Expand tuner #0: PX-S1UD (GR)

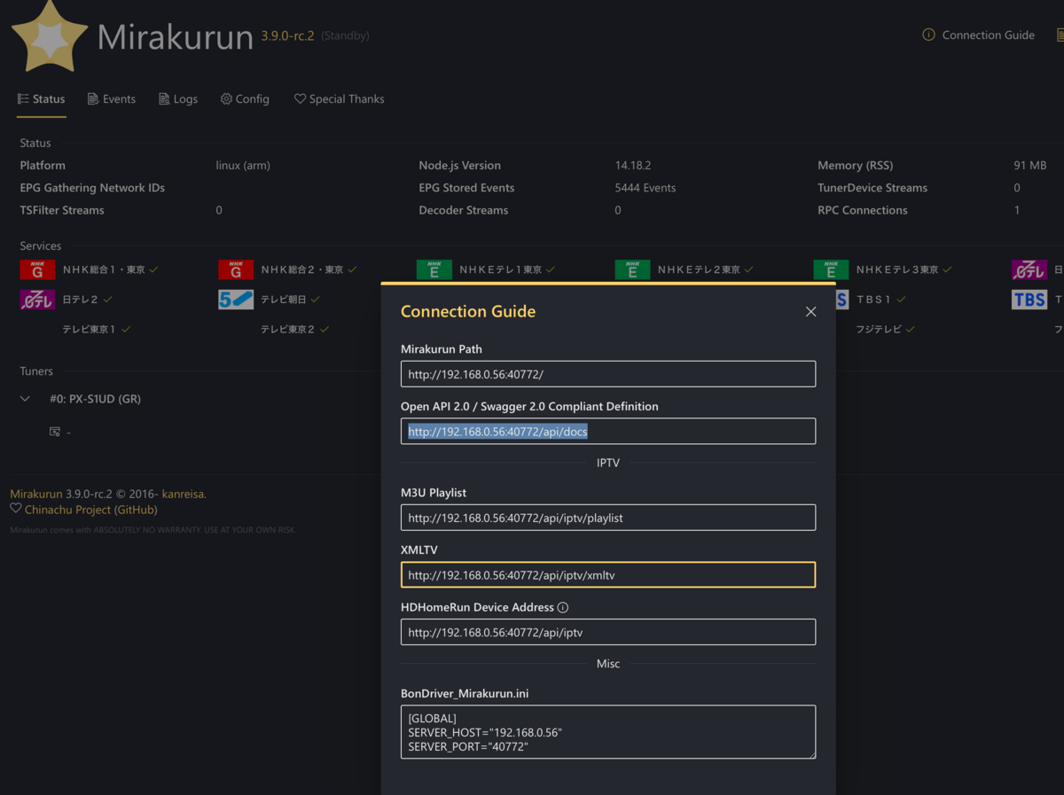click(x=25, y=399)
